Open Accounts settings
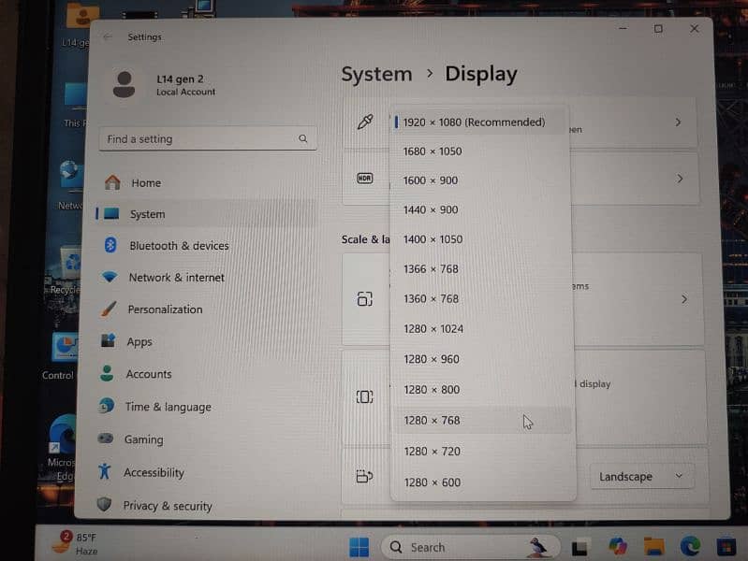The image size is (748, 561). click(149, 374)
